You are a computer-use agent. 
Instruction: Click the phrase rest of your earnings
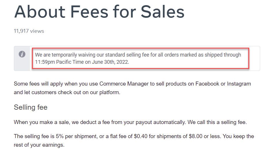coord(39,145)
